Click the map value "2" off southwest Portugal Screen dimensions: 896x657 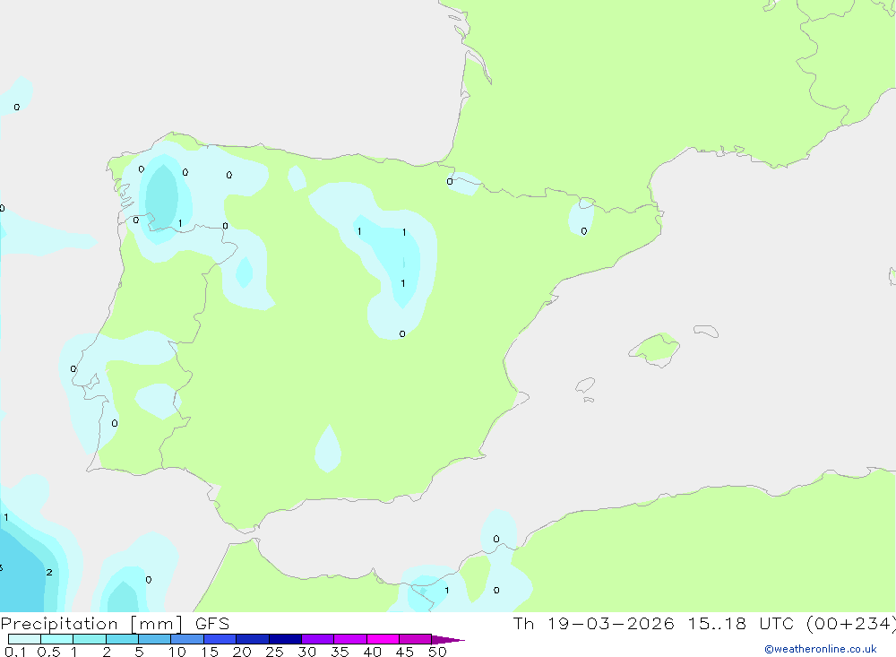coord(49,572)
